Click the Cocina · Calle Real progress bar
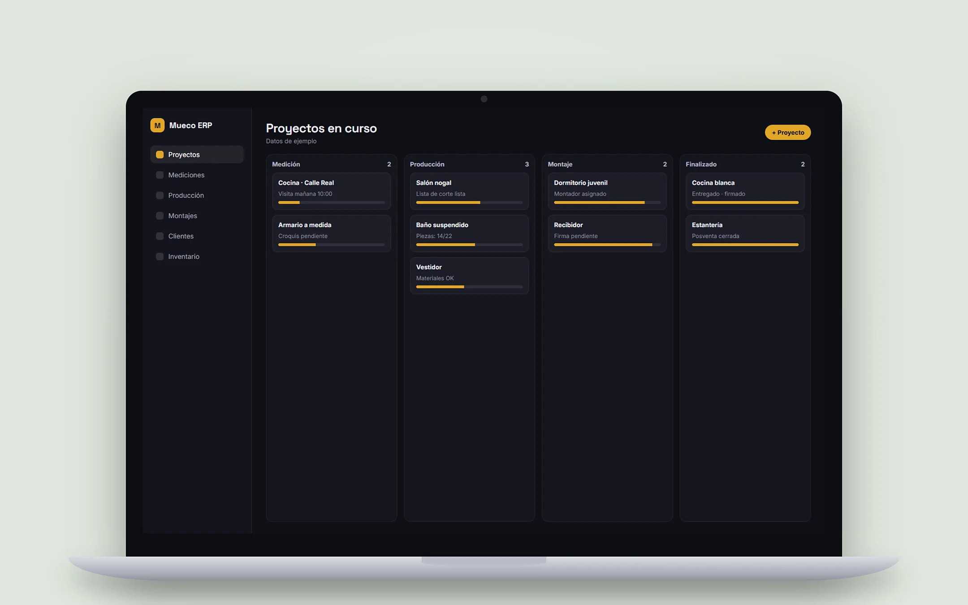The image size is (968, 605). [x=331, y=203]
